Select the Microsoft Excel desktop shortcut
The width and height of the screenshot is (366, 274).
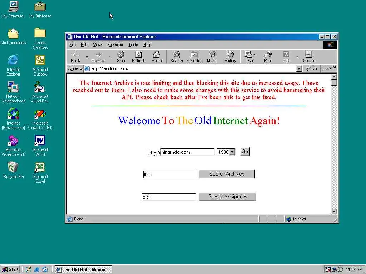point(40,173)
